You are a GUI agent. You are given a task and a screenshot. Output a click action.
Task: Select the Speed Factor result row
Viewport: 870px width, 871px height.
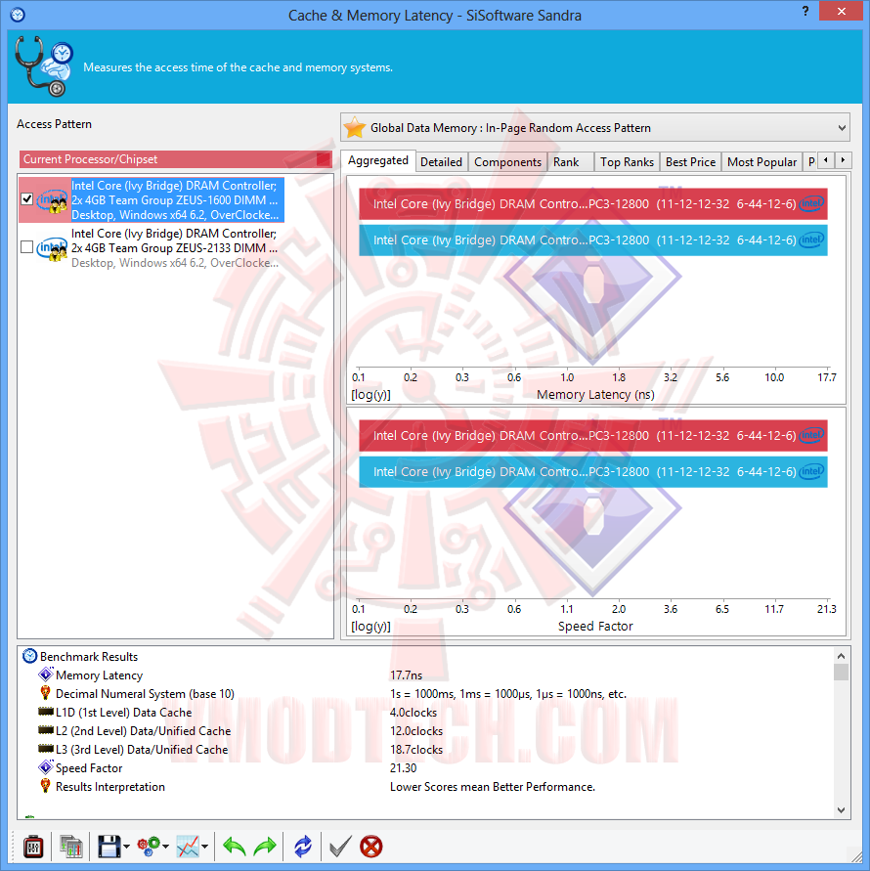click(x=425, y=767)
